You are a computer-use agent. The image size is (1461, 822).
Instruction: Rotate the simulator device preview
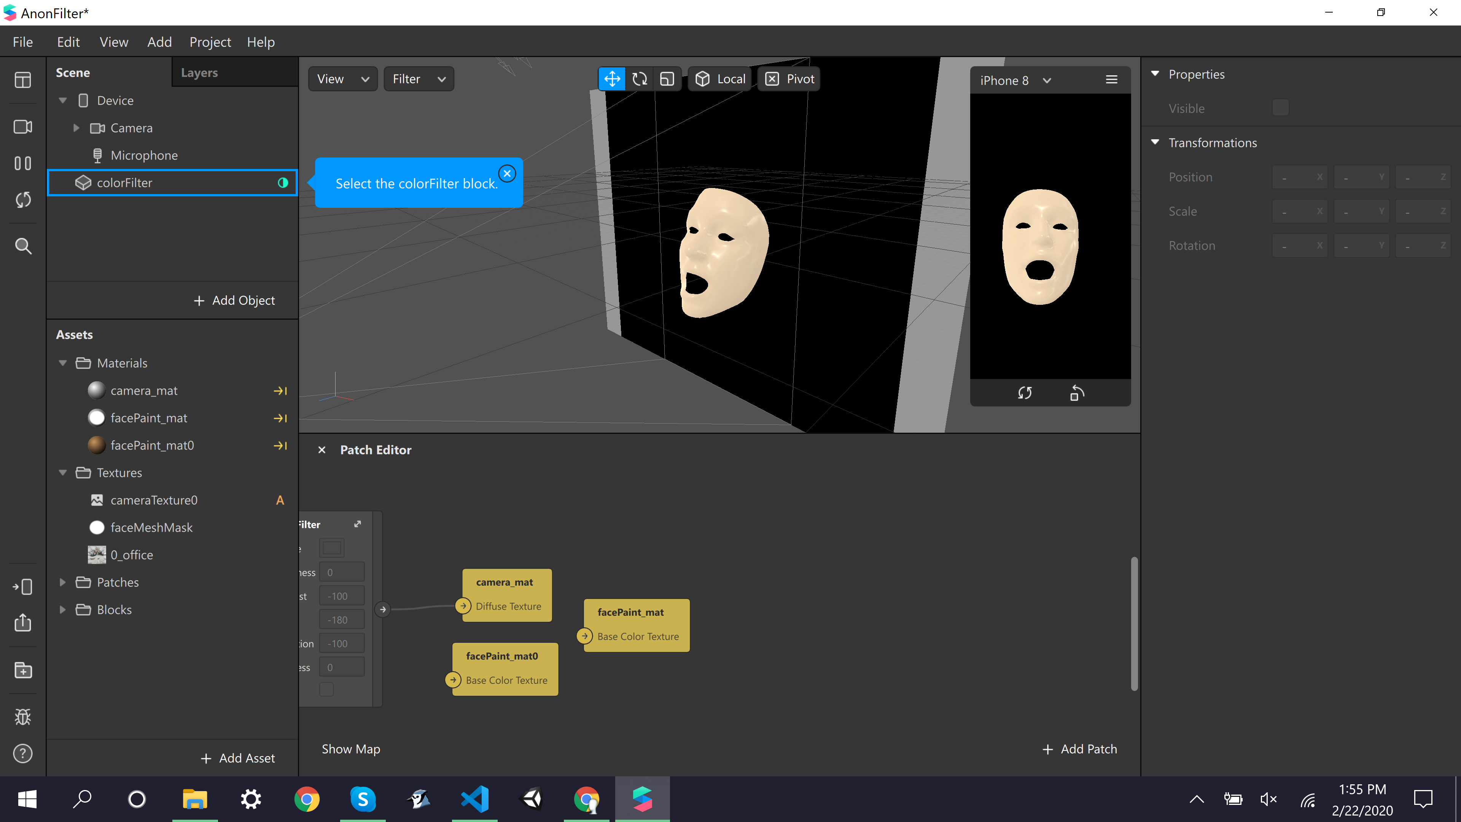[1076, 393]
